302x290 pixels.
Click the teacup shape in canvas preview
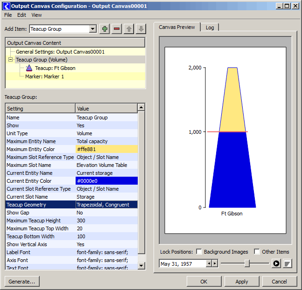(x=232, y=138)
